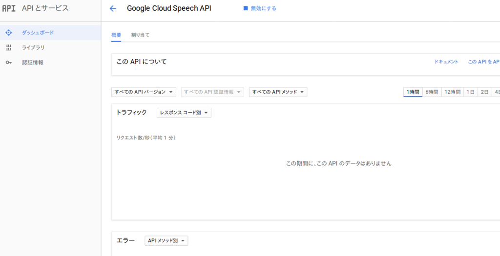Open the 認証情報 sidebar item
The height and width of the screenshot is (256, 500).
50,62
